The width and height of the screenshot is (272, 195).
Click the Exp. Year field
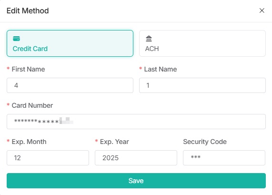point(136,158)
